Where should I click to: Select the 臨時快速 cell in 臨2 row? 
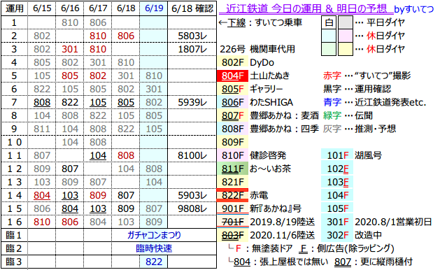point(154,248)
